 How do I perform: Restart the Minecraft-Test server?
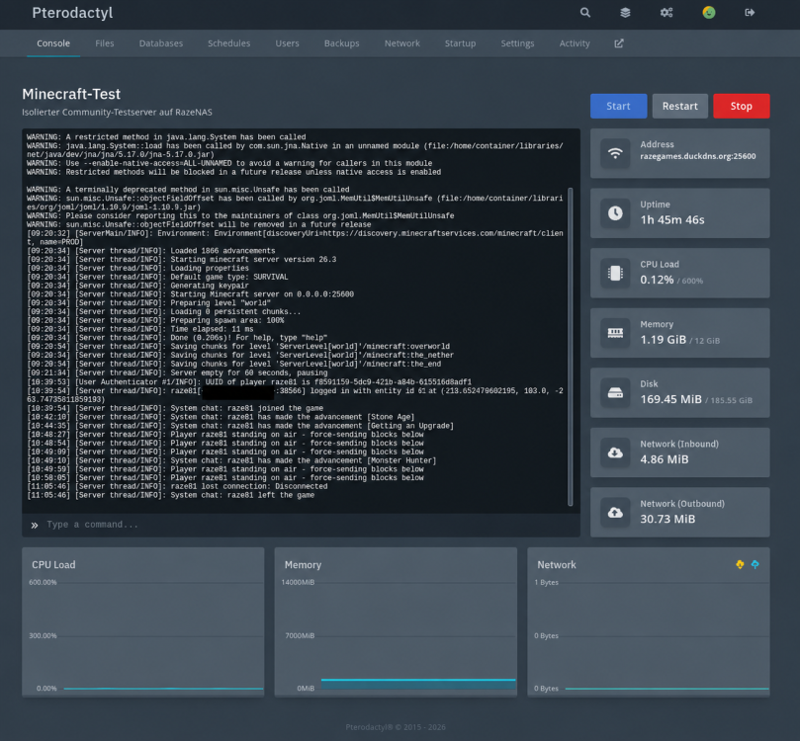coord(680,106)
